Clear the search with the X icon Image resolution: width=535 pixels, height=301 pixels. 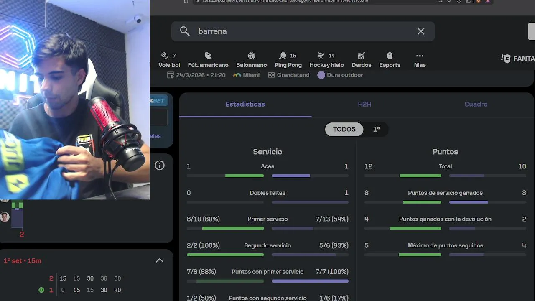(421, 31)
